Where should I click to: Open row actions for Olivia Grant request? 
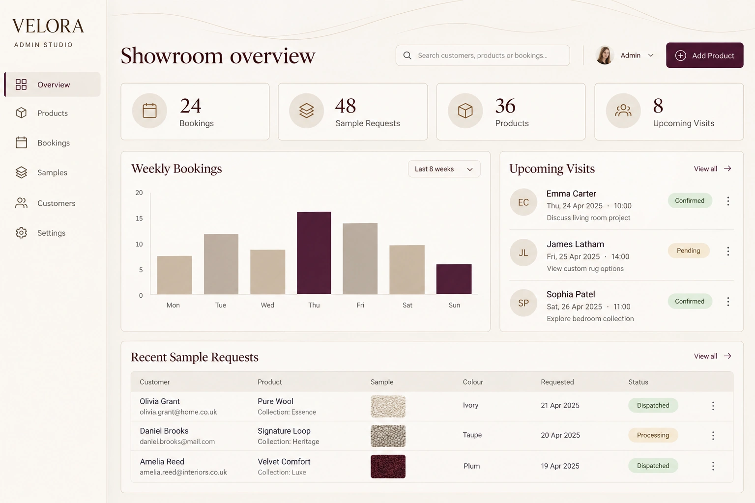tap(713, 406)
